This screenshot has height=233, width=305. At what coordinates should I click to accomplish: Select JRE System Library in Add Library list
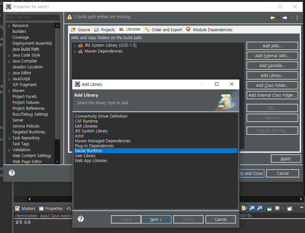pos(156,131)
